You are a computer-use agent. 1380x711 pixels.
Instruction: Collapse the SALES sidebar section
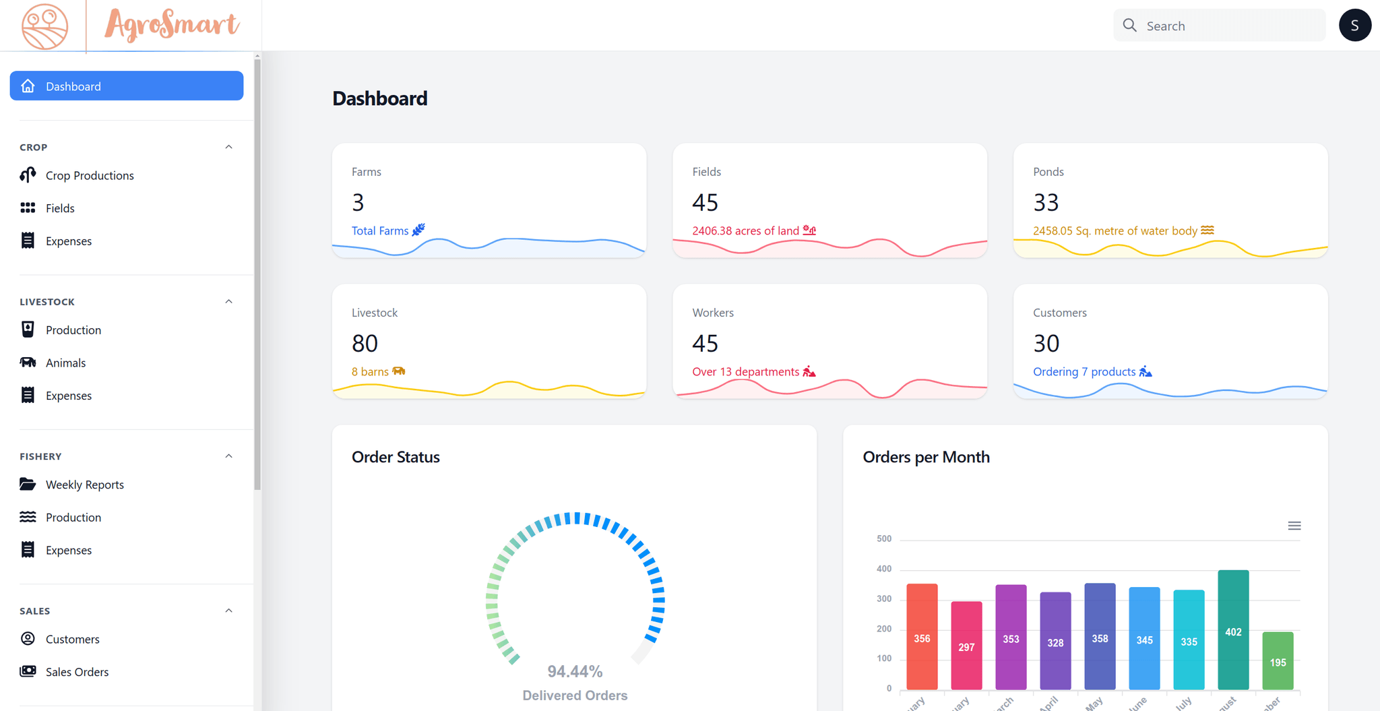pos(228,611)
